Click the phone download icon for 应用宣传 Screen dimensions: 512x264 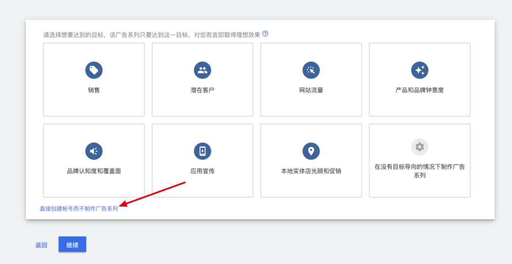202,151
